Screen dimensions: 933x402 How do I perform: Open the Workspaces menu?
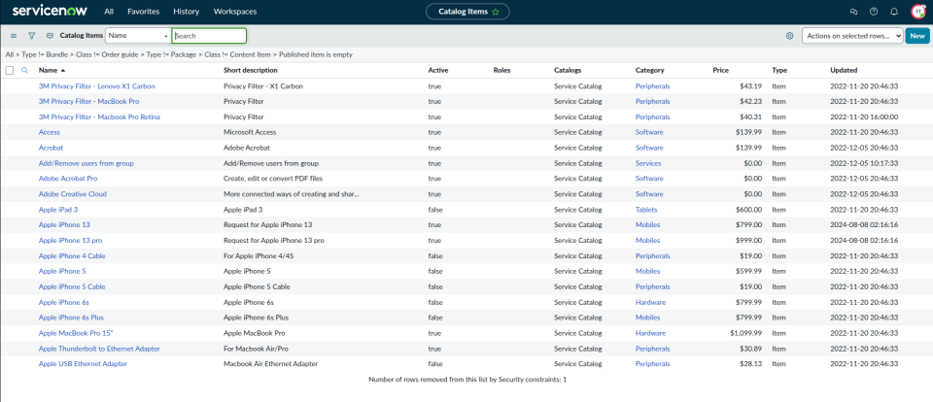click(x=235, y=12)
